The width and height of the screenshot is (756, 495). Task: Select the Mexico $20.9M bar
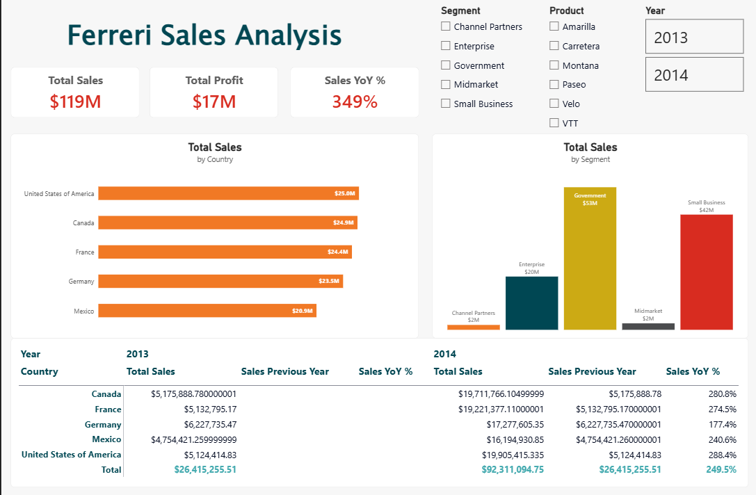pos(207,310)
